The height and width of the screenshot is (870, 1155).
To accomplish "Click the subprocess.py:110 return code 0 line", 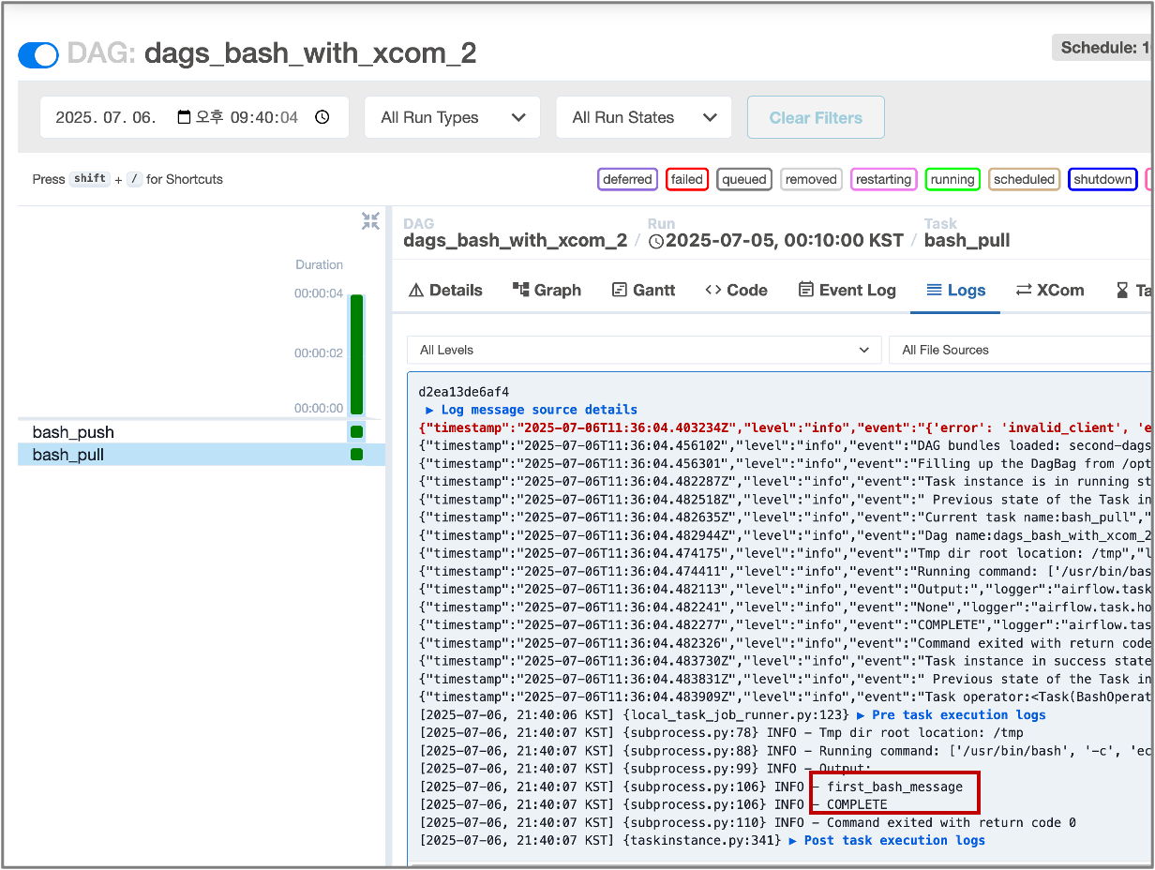I will (x=747, y=822).
